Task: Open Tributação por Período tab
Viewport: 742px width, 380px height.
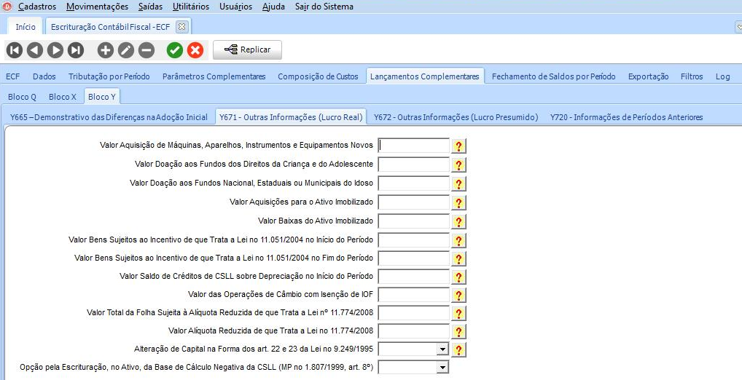Action: tap(109, 76)
